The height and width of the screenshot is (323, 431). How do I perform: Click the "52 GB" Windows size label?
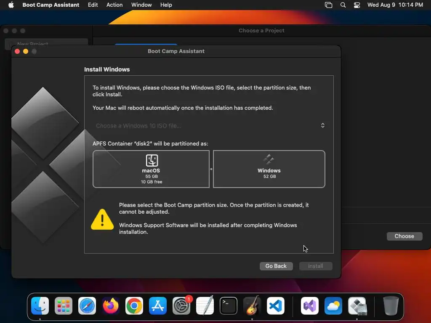pos(269,176)
